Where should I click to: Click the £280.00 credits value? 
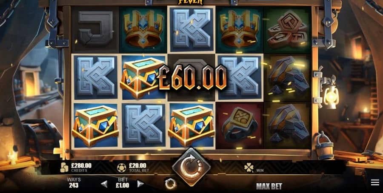[81, 166]
